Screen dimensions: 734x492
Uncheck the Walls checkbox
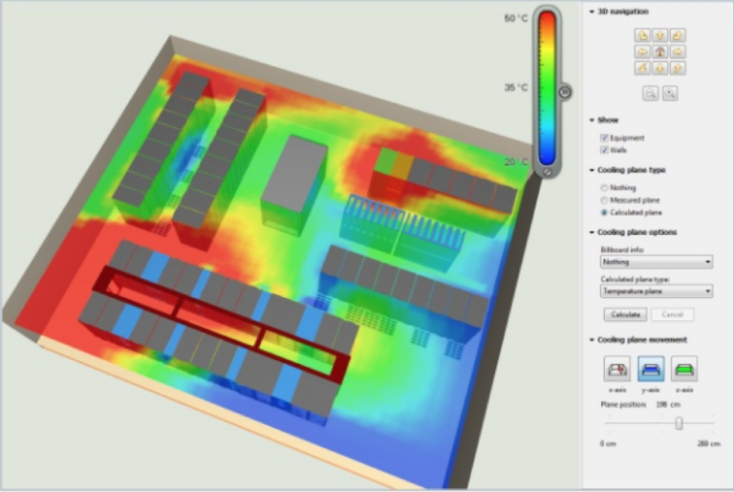click(604, 150)
